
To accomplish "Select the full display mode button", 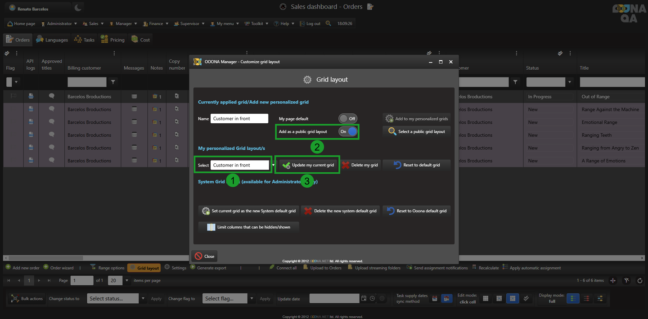I will (x=573, y=298).
